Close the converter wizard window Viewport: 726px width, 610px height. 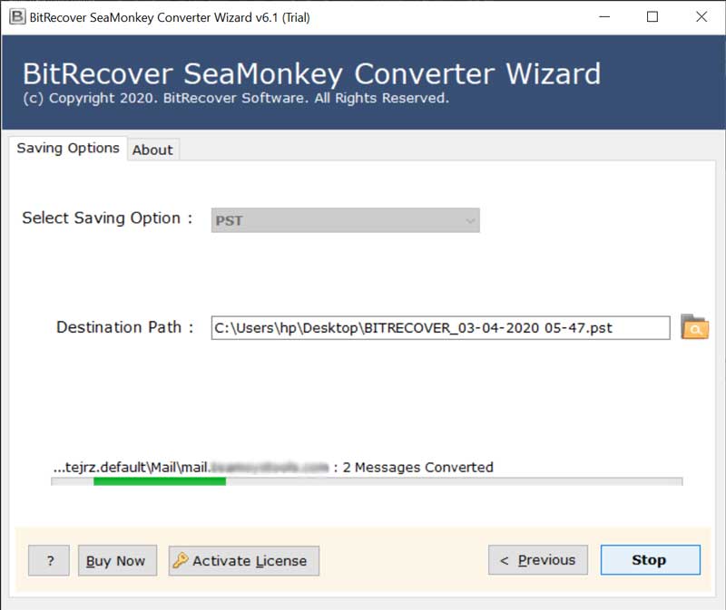(701, 17)
